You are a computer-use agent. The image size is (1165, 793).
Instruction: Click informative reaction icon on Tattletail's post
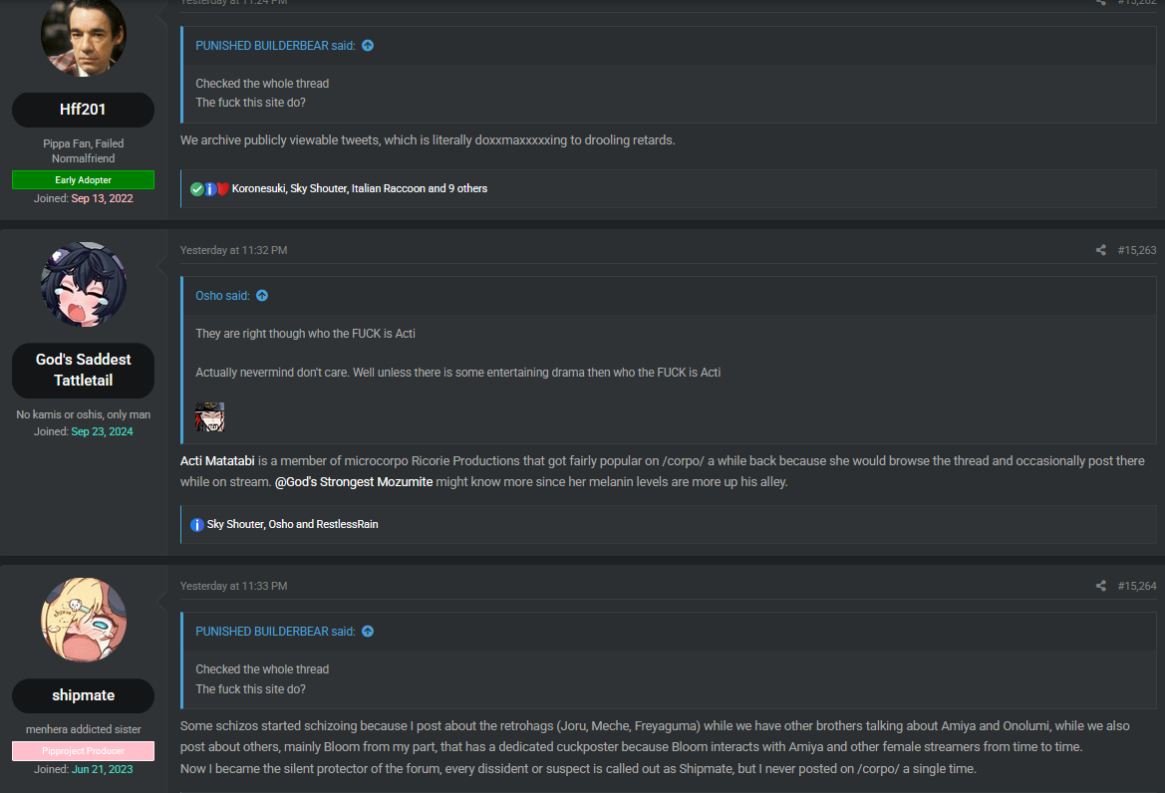click(197, 524)
